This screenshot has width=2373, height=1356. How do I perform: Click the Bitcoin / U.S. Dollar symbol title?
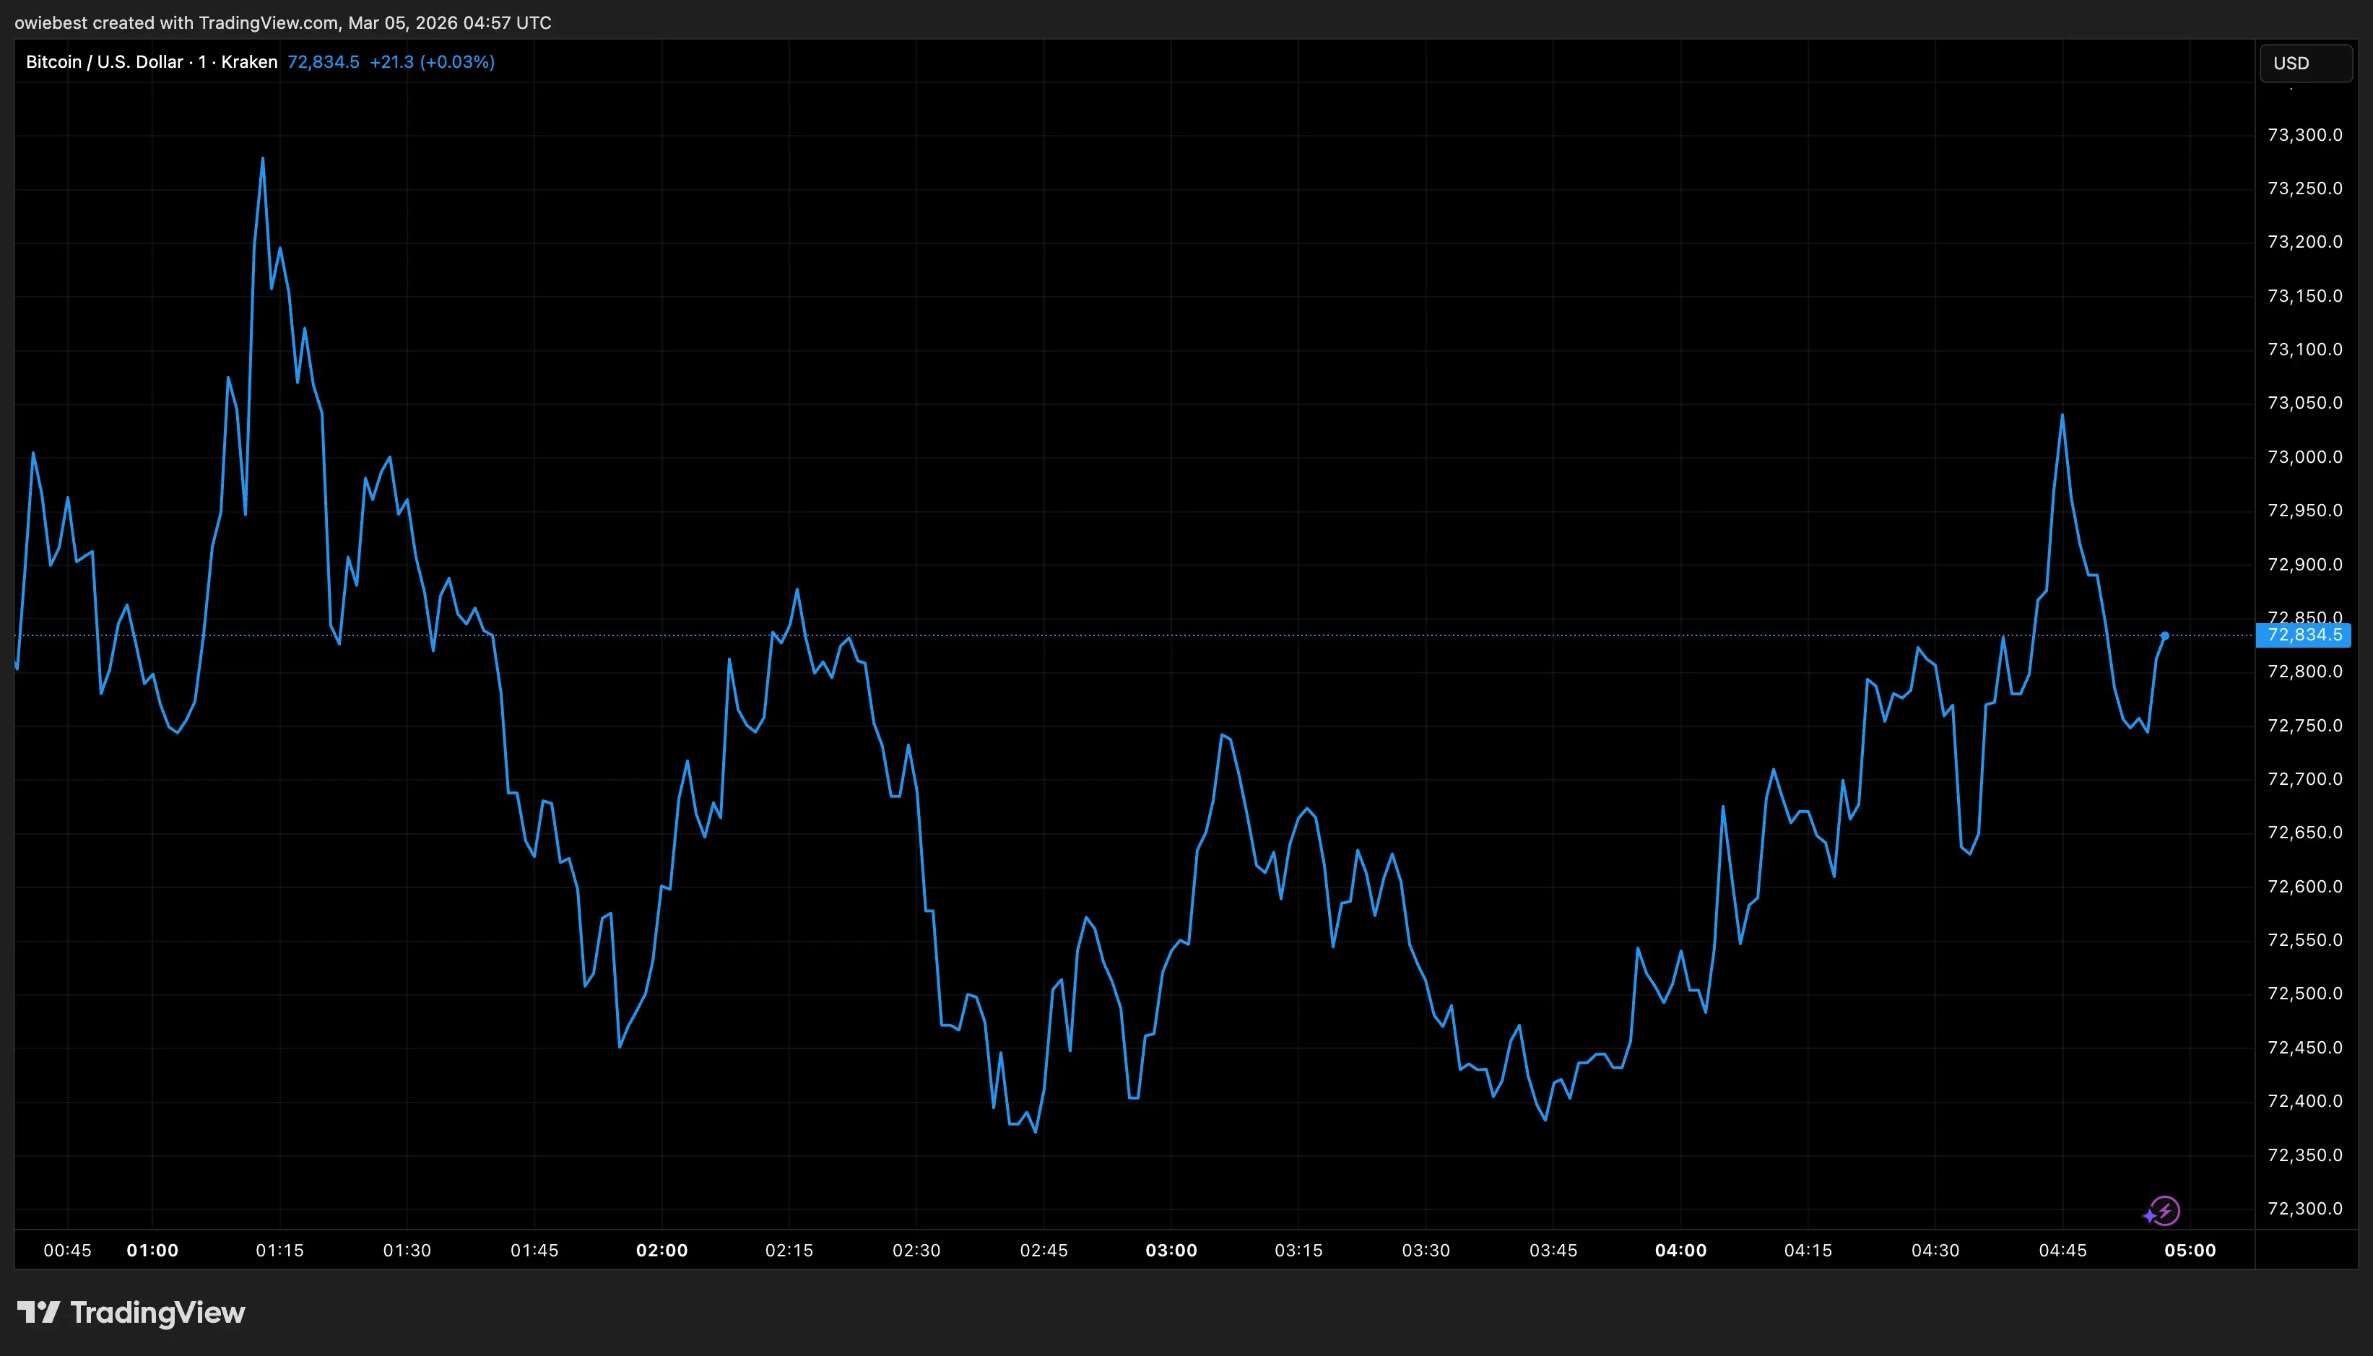pyautogui.click(x=104, y=62)
